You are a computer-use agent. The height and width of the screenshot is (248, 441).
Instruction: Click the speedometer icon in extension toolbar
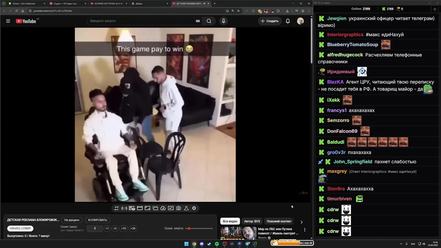pos(163,208)
